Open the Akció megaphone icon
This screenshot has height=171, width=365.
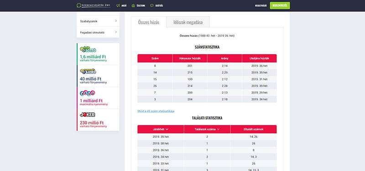pyautogui.click(x=118, y=5)
